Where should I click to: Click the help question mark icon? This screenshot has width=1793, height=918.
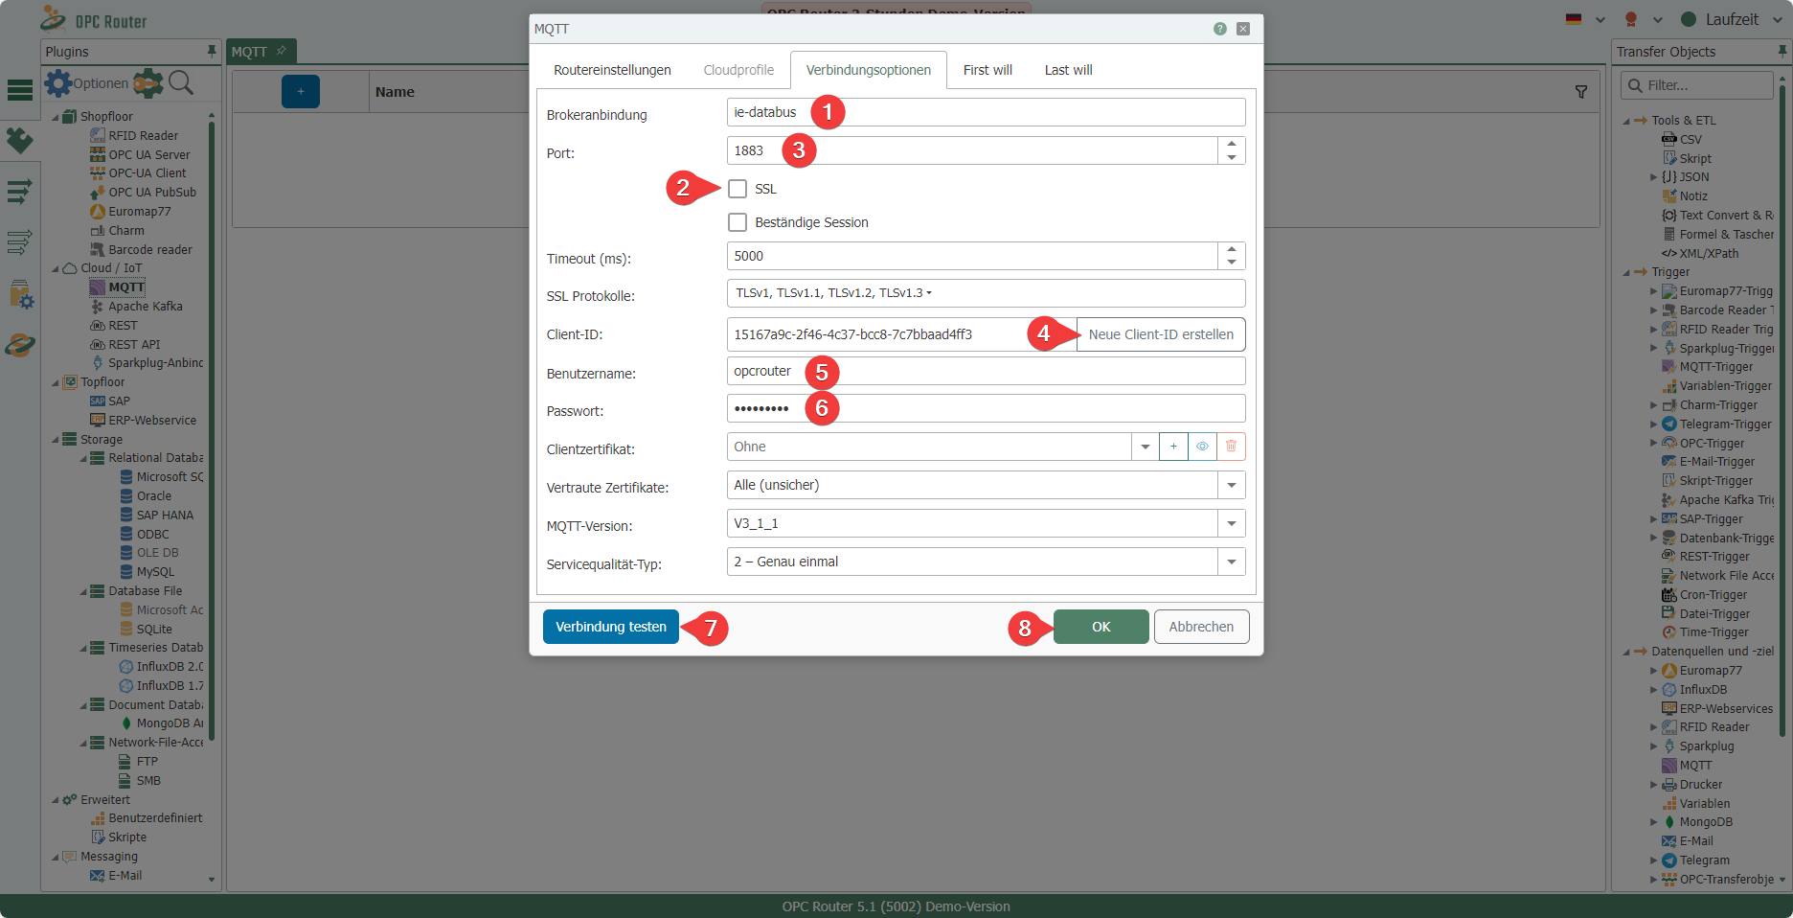pyautogui.click(x=1219, y=29)
